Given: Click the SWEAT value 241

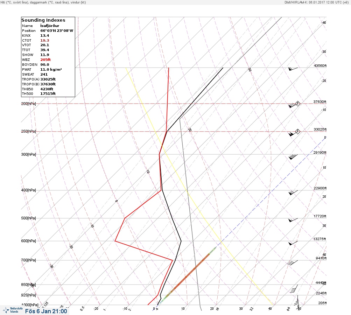Looking at the screenshot, I should point(44,74).
